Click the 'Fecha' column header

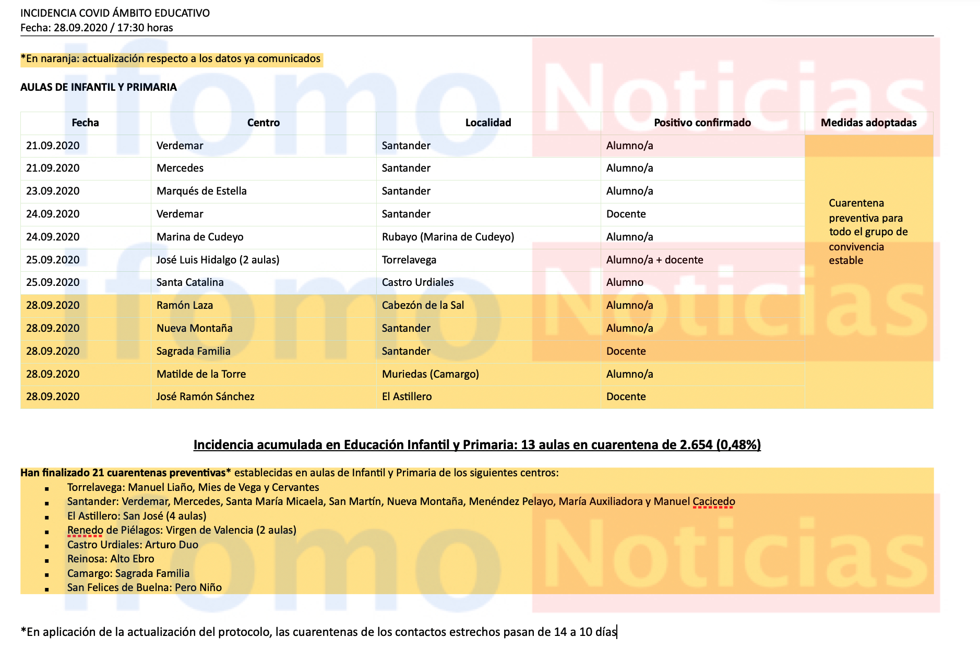tap(85, 123)
